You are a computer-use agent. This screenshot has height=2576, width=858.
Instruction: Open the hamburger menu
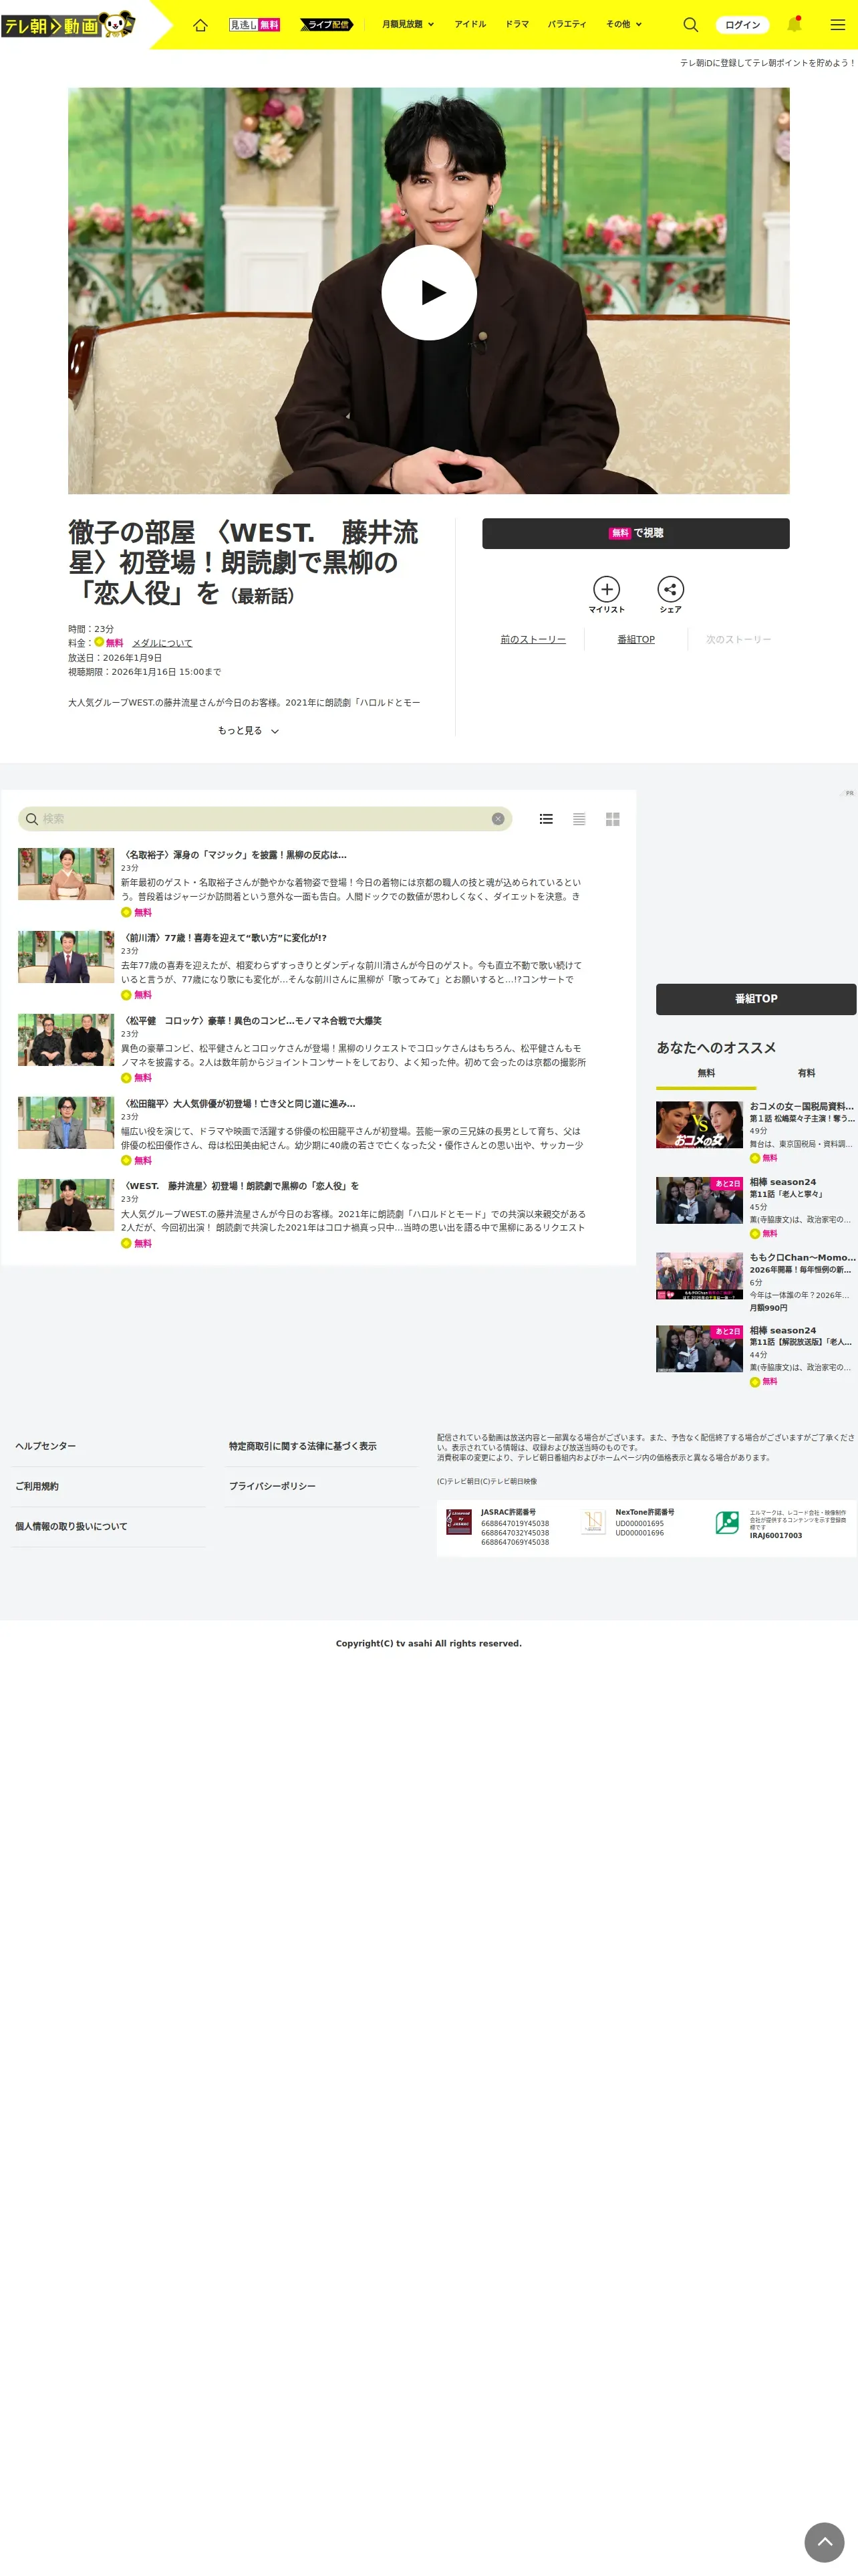click(838, 25)
